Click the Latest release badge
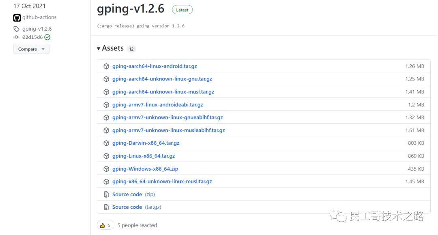This screenshot has height=235, width=438. [x=182, y=10]
